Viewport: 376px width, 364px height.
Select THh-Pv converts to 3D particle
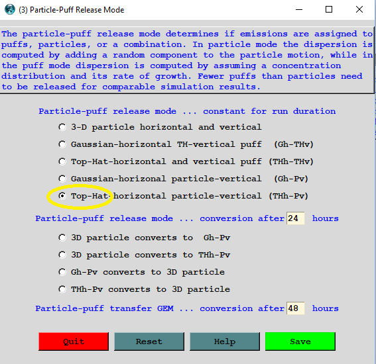[62, 289]
